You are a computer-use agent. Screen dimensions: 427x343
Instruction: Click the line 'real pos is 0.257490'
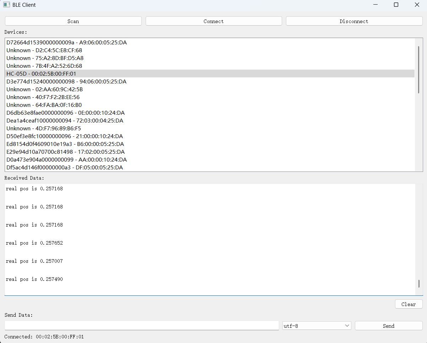pos(34,279)
